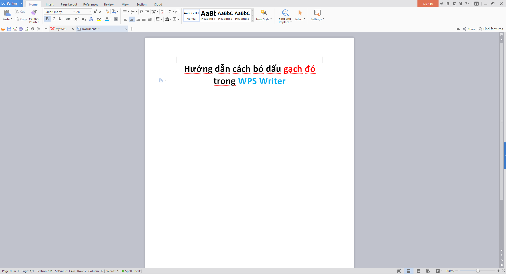The image size is (506, 274).
Task: Click the Export to PDF icon
Action: pos(15,29)
